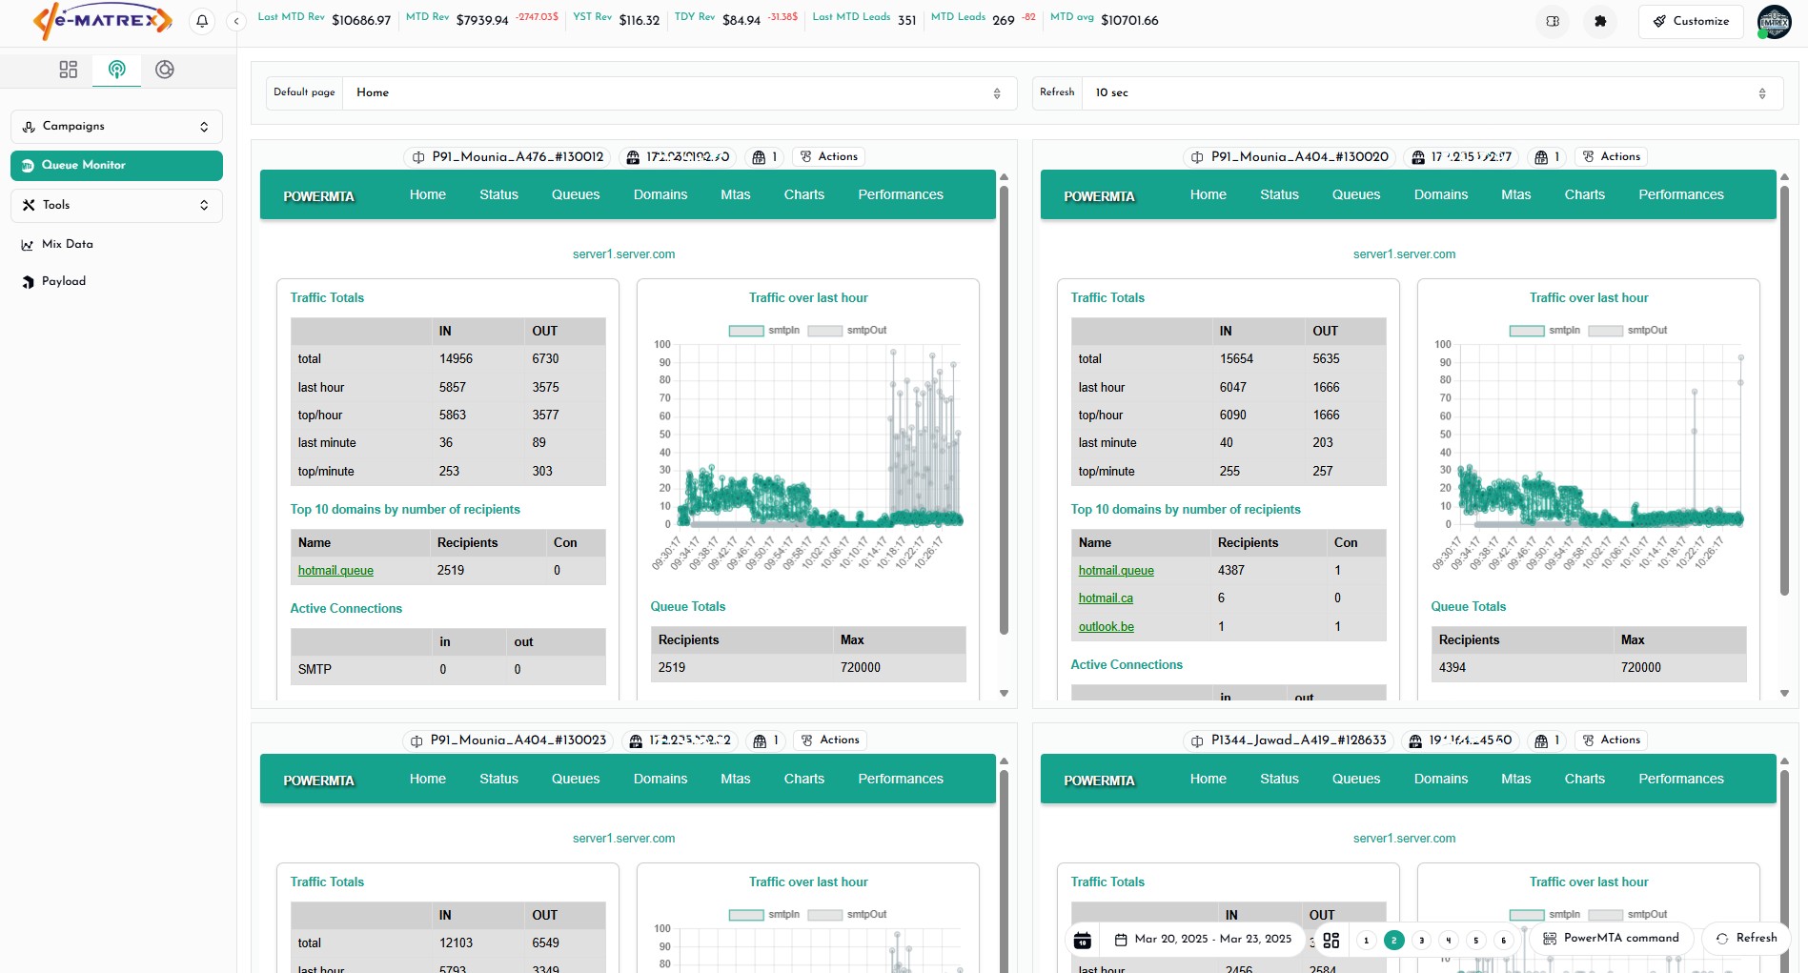
Task: Open the notifications bell
Action: point(202,21)
